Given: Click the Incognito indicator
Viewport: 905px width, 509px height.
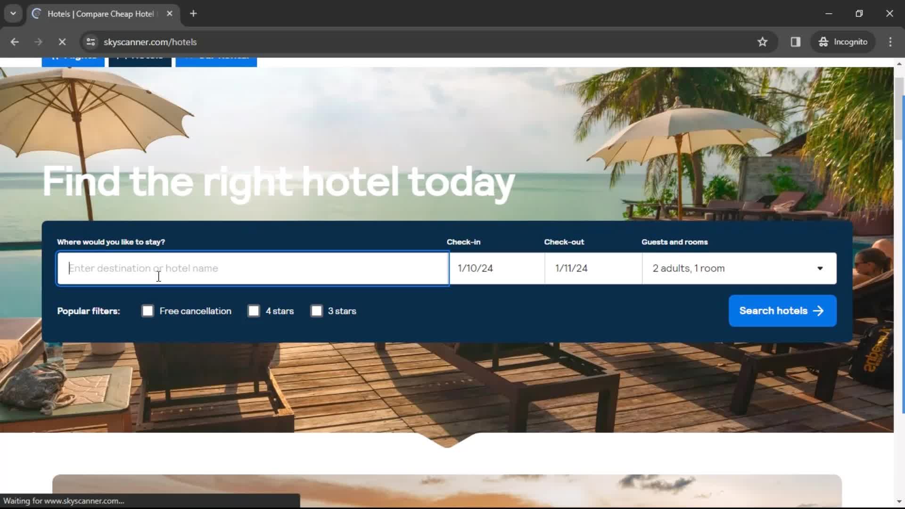Looking at the screenshot, I should click(x=843, y=42).
